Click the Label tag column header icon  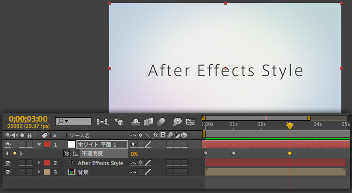(45, 135)
